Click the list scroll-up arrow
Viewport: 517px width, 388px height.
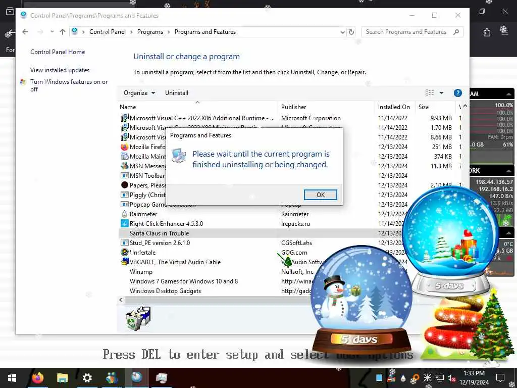(465, 106)
